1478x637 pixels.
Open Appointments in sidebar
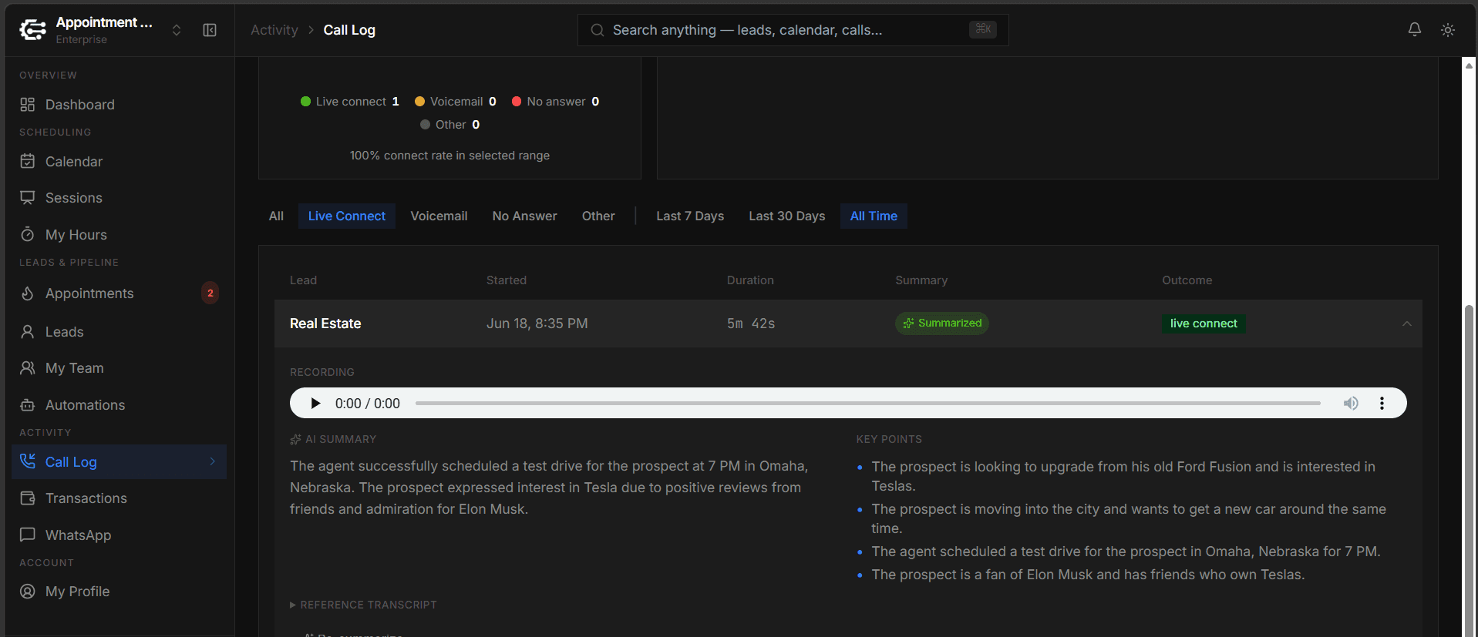point(119,293)
